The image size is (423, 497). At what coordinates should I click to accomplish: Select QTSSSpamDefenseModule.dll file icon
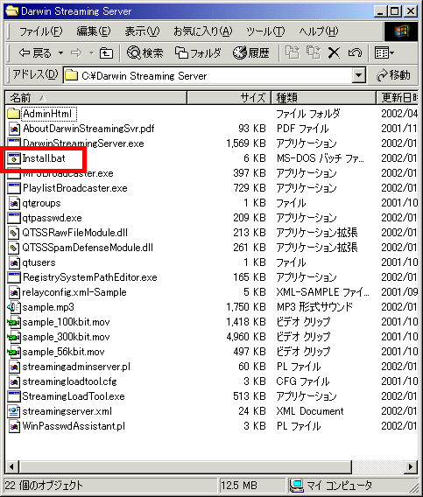13,248
